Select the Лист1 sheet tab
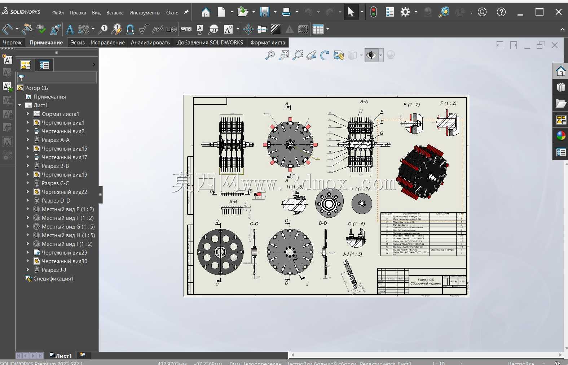Image resolution: width=568 pixels, height=365 pixels. (x=61, y=356)
